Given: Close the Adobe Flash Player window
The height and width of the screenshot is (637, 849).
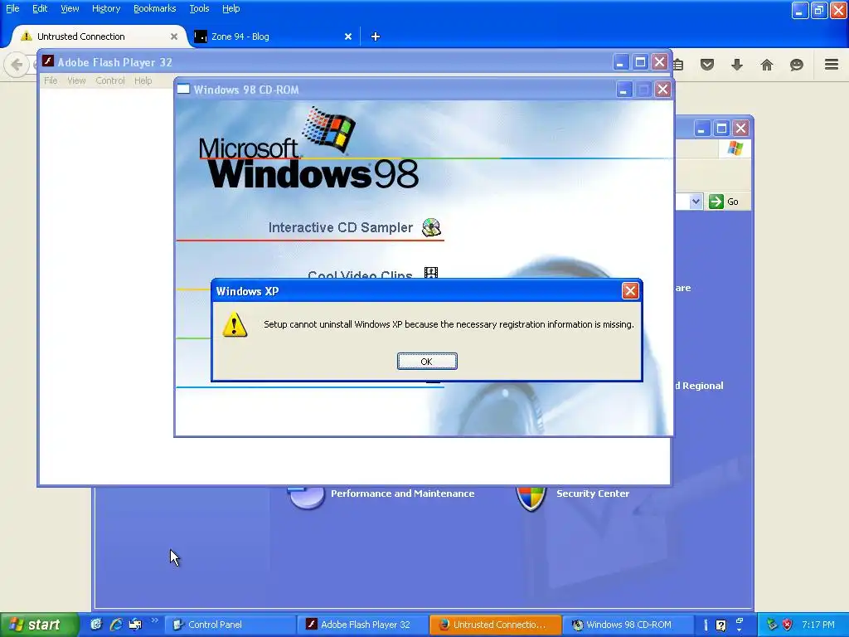Looking at the screenshot, I should coord(659,61).
